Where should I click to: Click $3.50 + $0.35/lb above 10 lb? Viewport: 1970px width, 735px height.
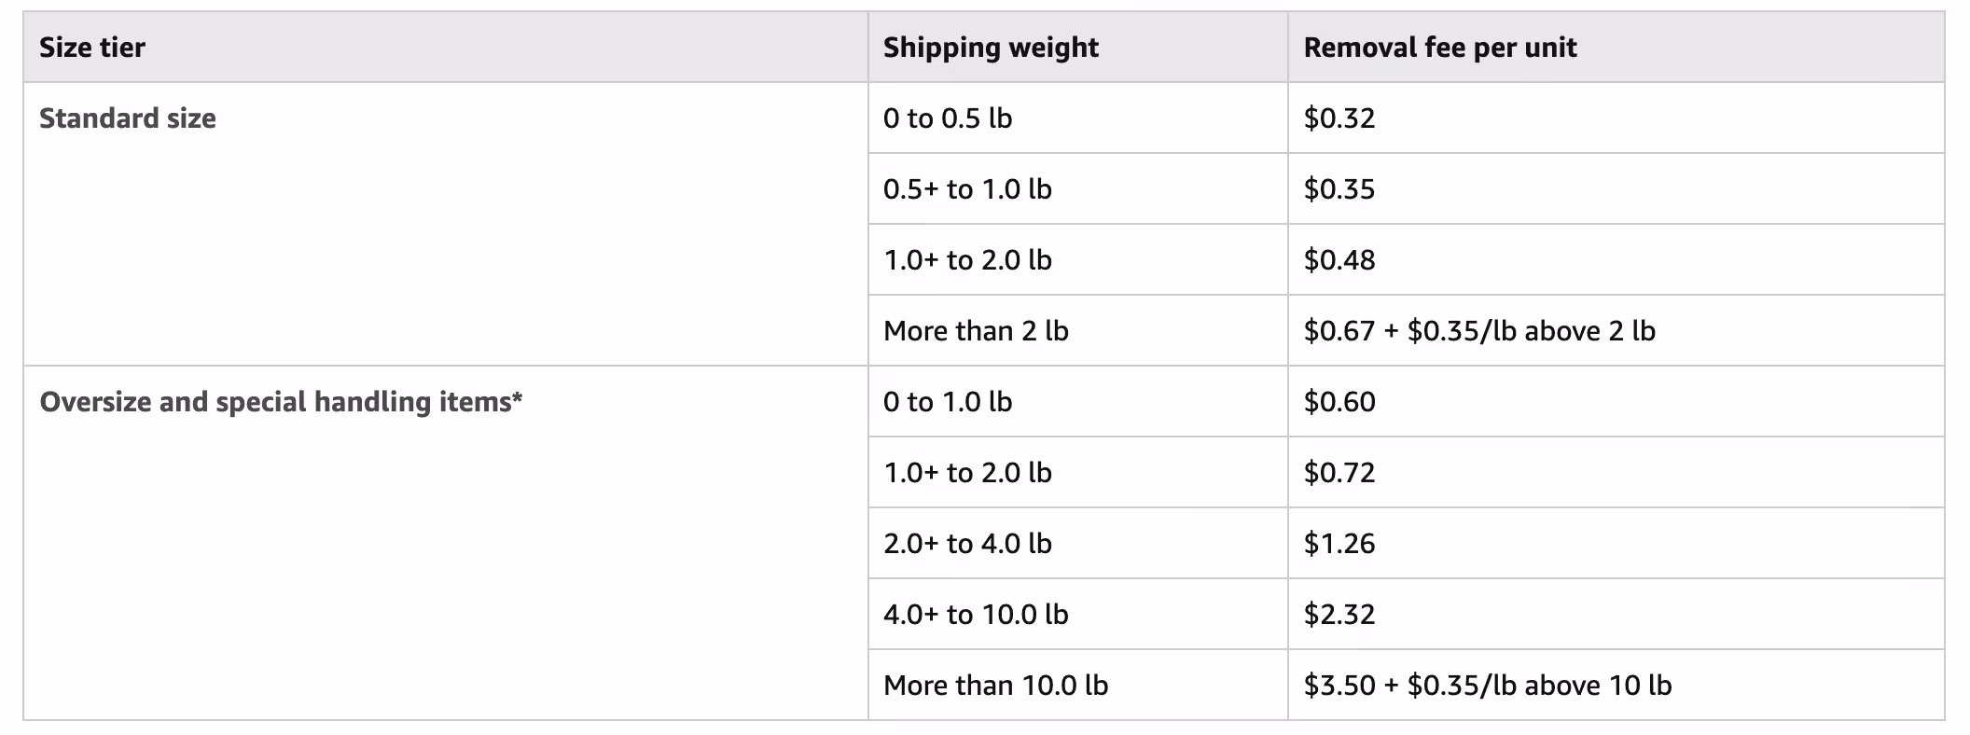pos(1488,686)
